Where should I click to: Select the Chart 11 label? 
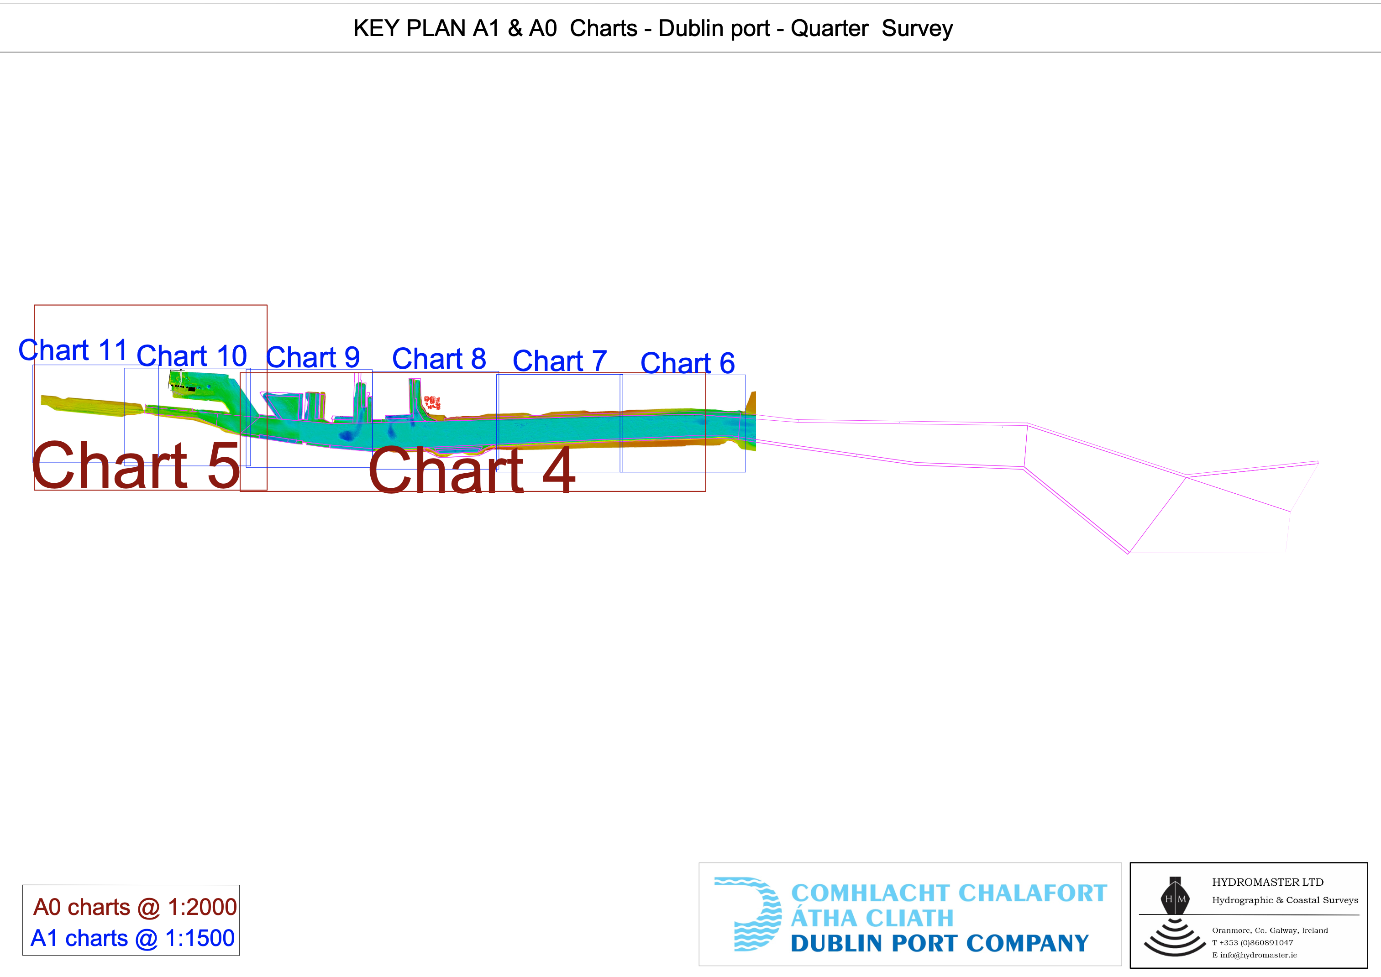tap(72, 350)
